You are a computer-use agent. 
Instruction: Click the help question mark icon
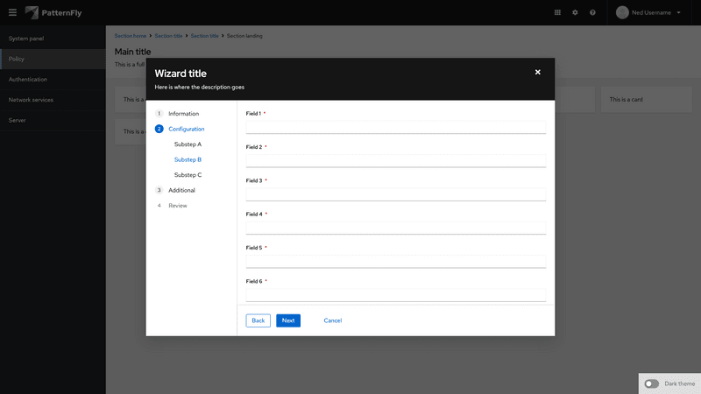[x=592, y=12]
